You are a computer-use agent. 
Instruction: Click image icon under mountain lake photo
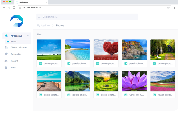pyautogui.click(x=69, y=95)
